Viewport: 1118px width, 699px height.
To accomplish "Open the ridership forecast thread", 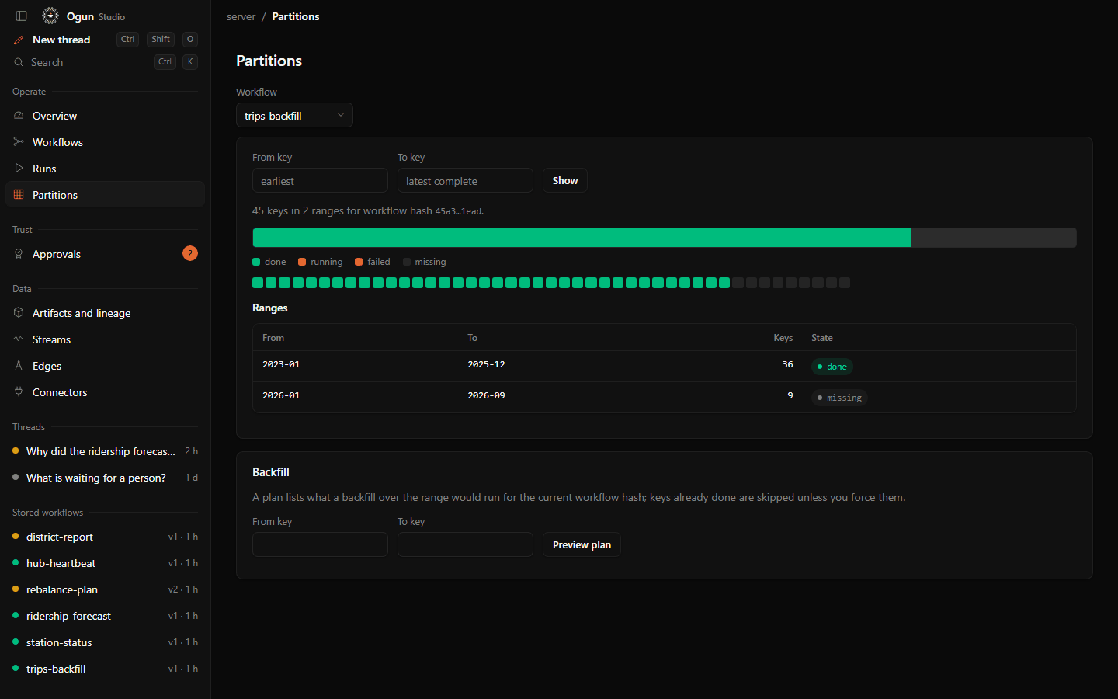I will coord(105,451).
